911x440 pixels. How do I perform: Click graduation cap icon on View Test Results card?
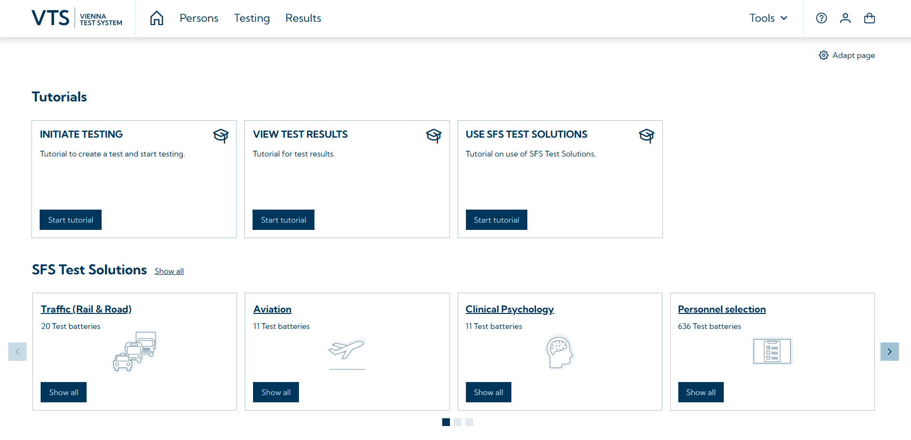point(433,136)
